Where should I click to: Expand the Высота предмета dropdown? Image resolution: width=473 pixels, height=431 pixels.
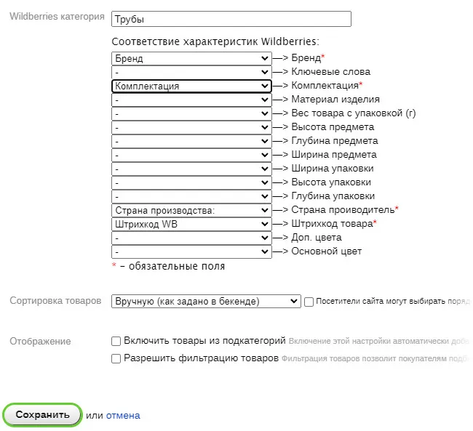[x=191, y=127]
